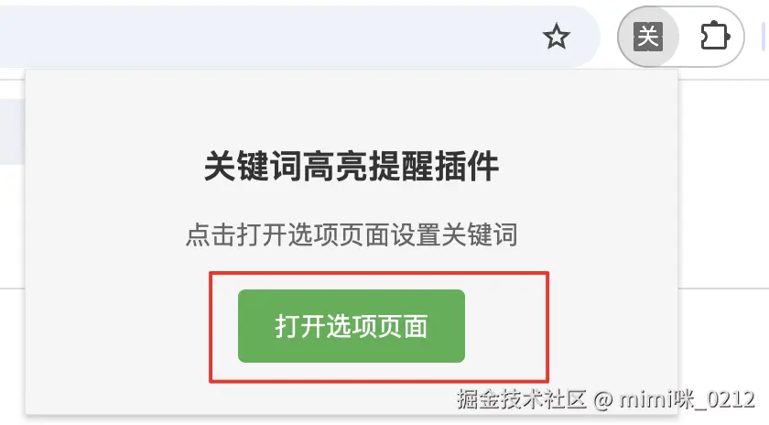
Task: Open the Extensions puzzle piece menu
Action: click(715, 37)
